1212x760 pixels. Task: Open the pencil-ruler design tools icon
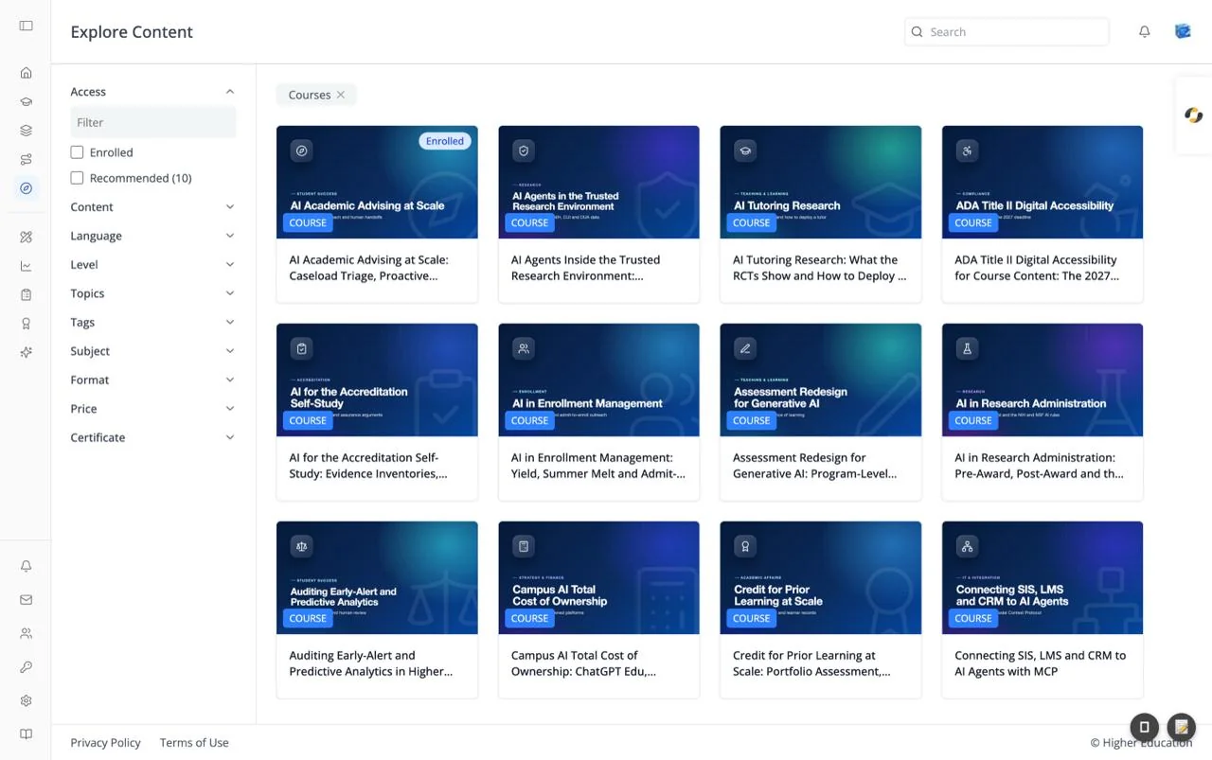tap(26, 238)
